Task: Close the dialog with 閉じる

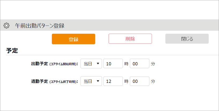Action: (x=187, y=39)
